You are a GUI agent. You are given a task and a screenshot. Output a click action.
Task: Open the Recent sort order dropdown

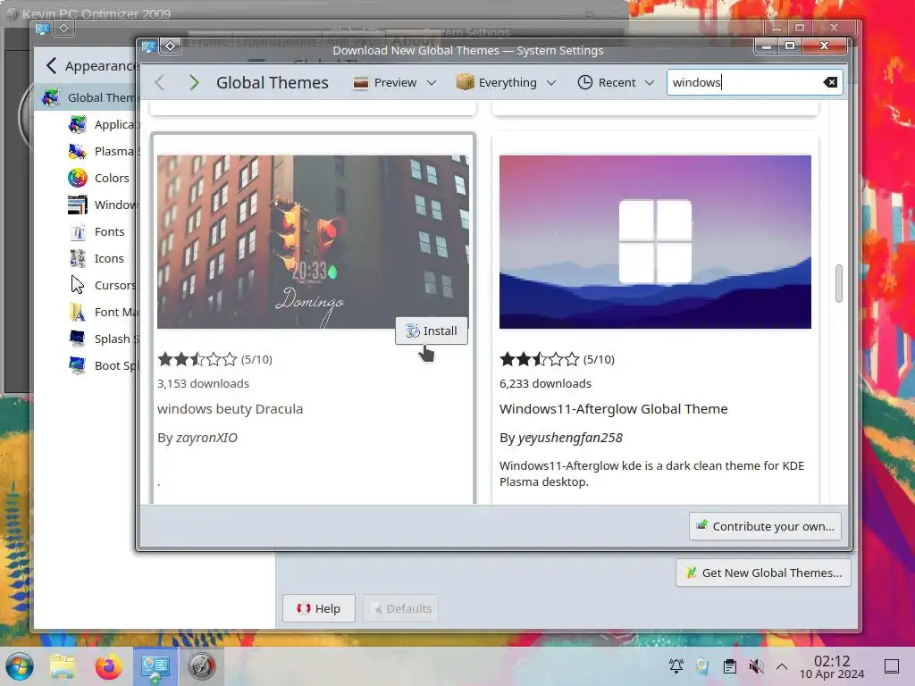pyautogui.click(x=616, y=82)
